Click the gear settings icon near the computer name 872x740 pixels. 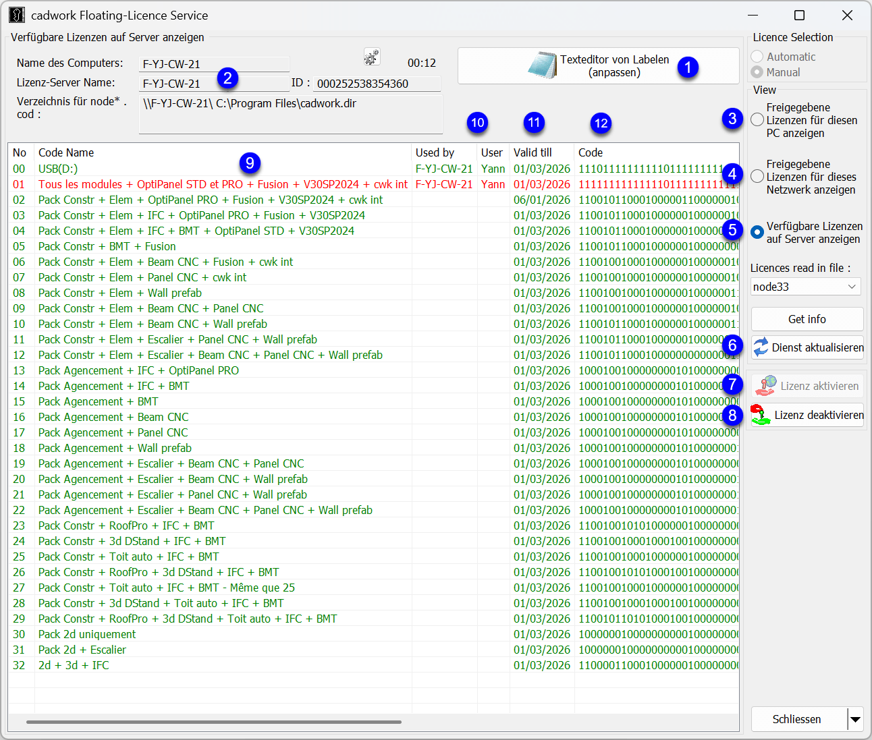pos(371,57)
